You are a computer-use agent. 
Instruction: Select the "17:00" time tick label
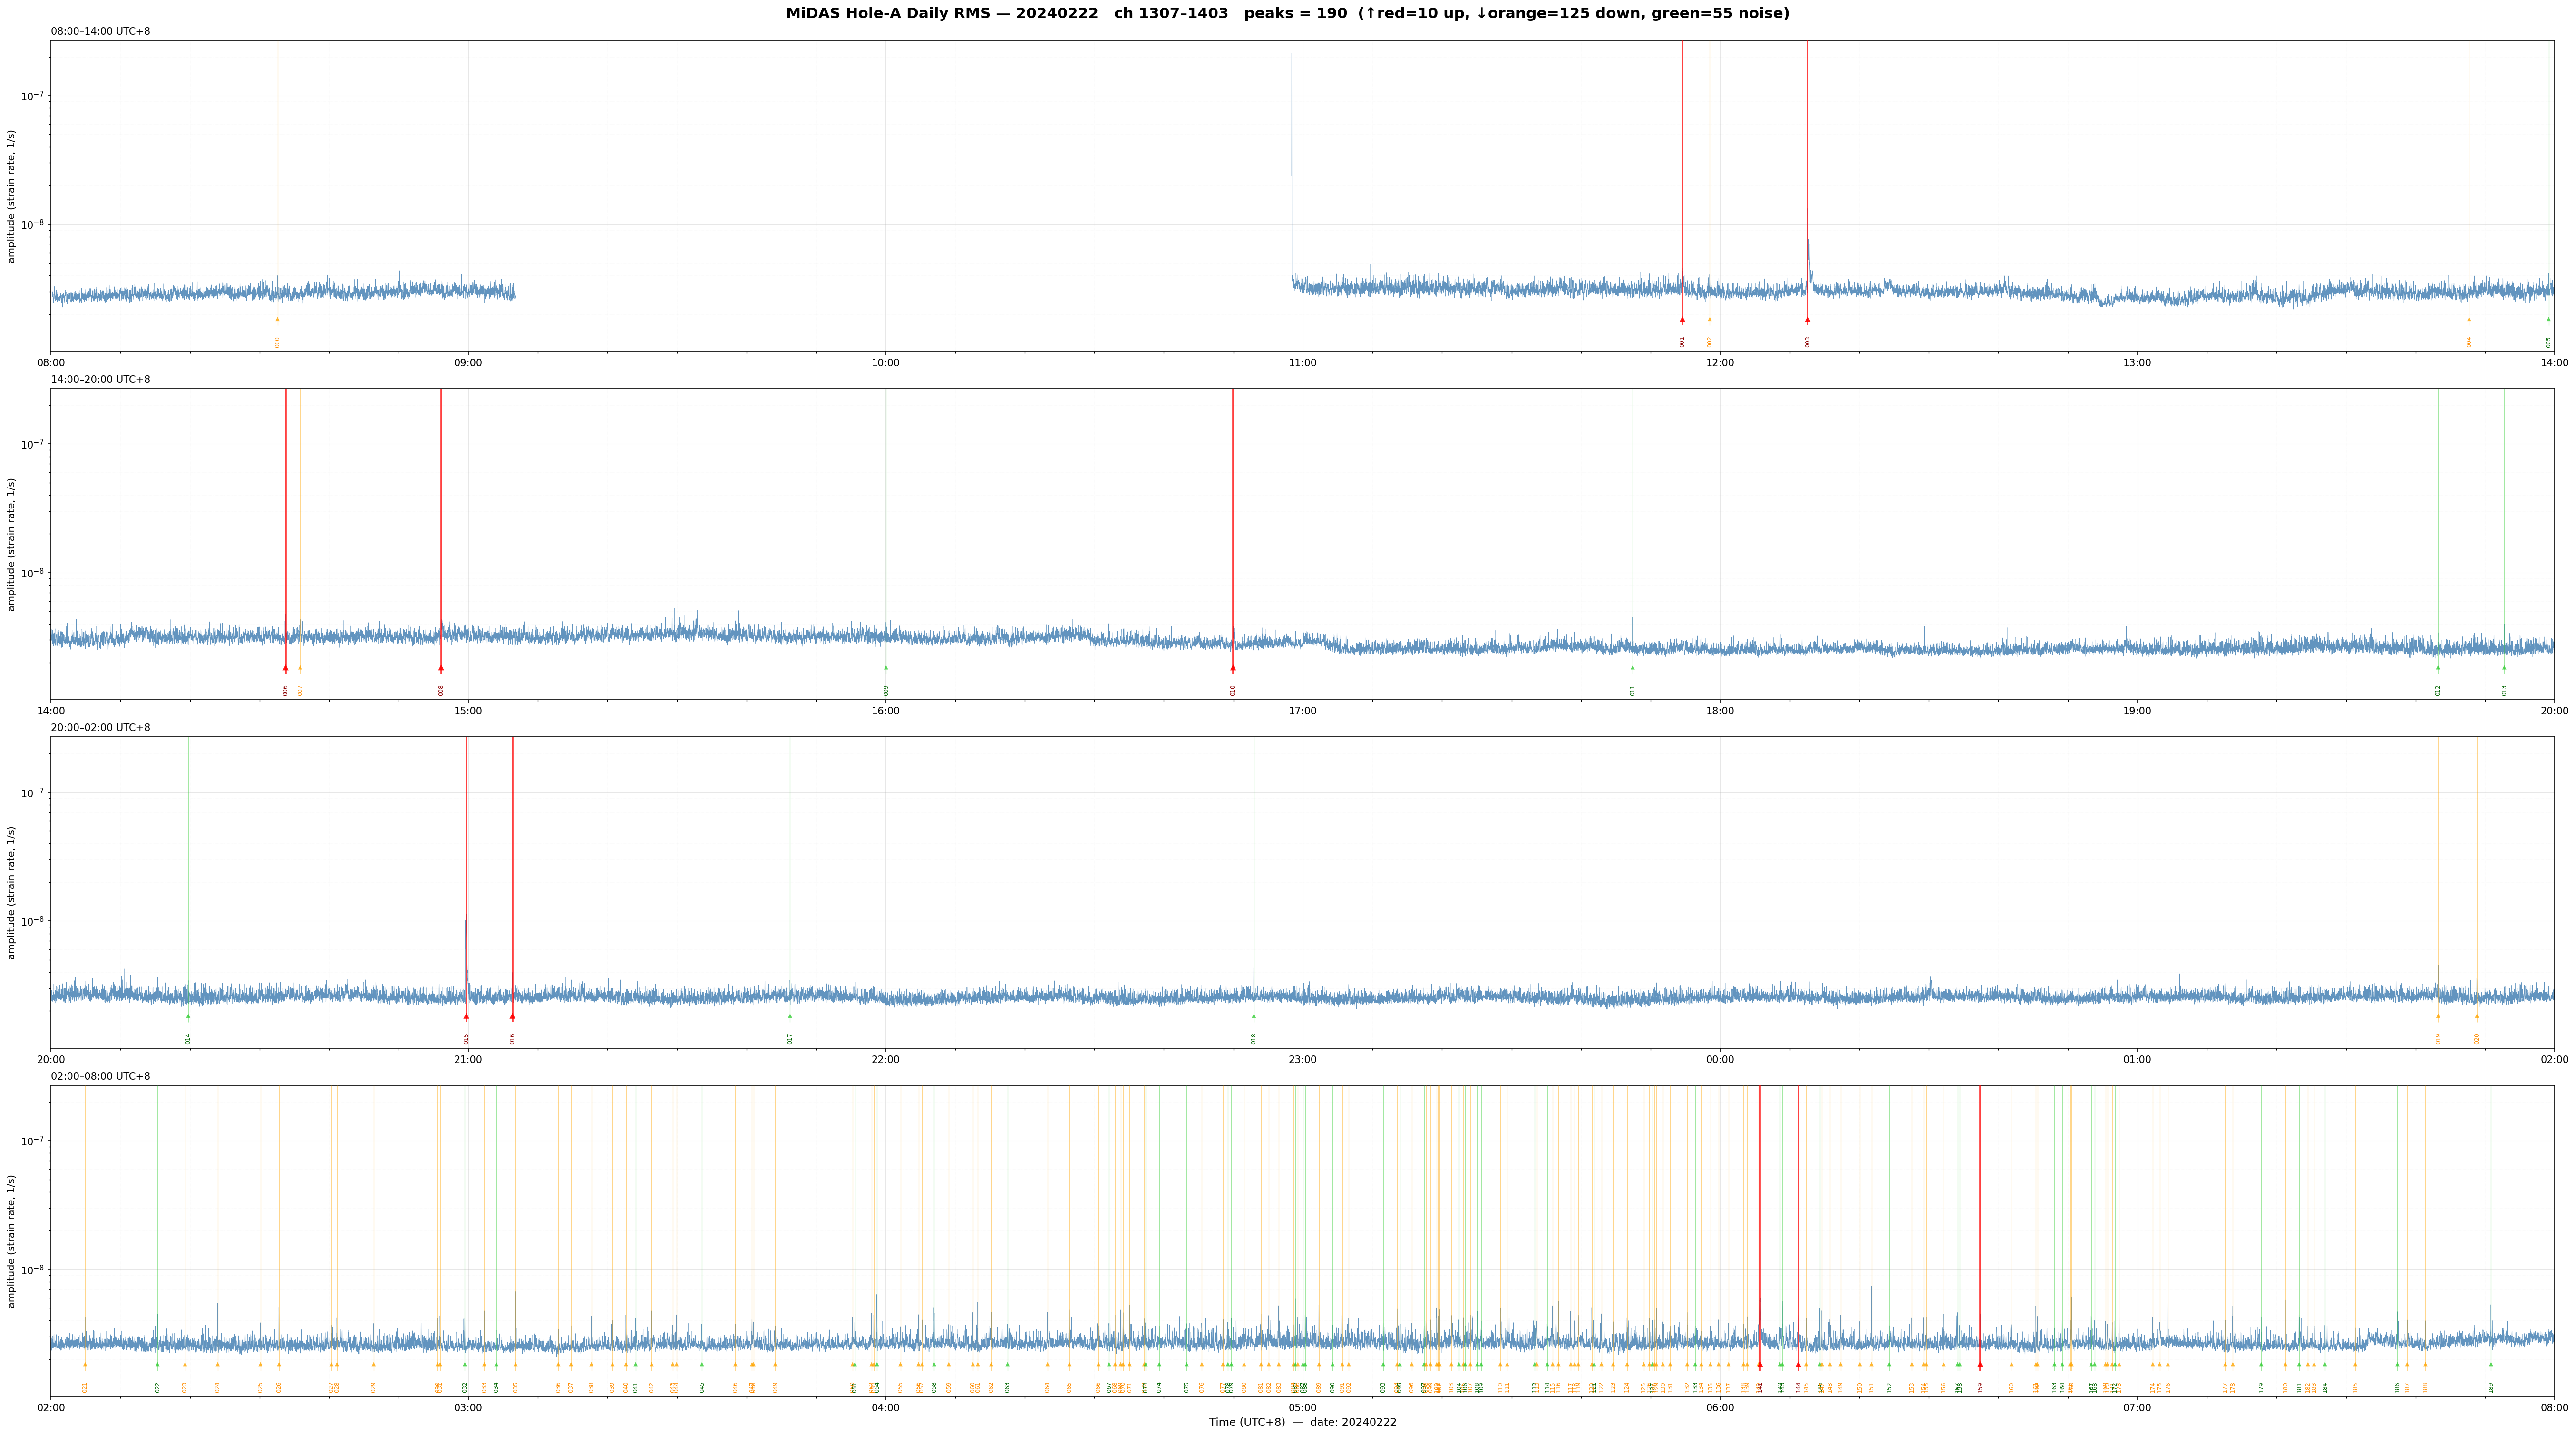tap(1303, 711)
